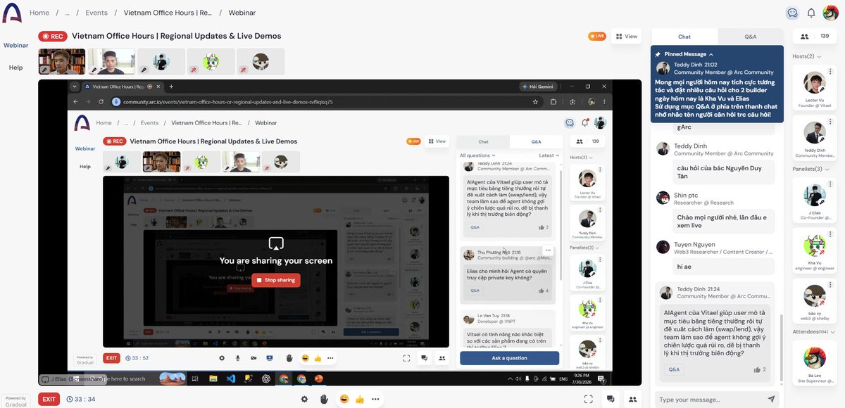The height and width of the screenshot is (408, 845).
Task: Click File Explorer icon in shared taskbar
Action: point(213,378)
